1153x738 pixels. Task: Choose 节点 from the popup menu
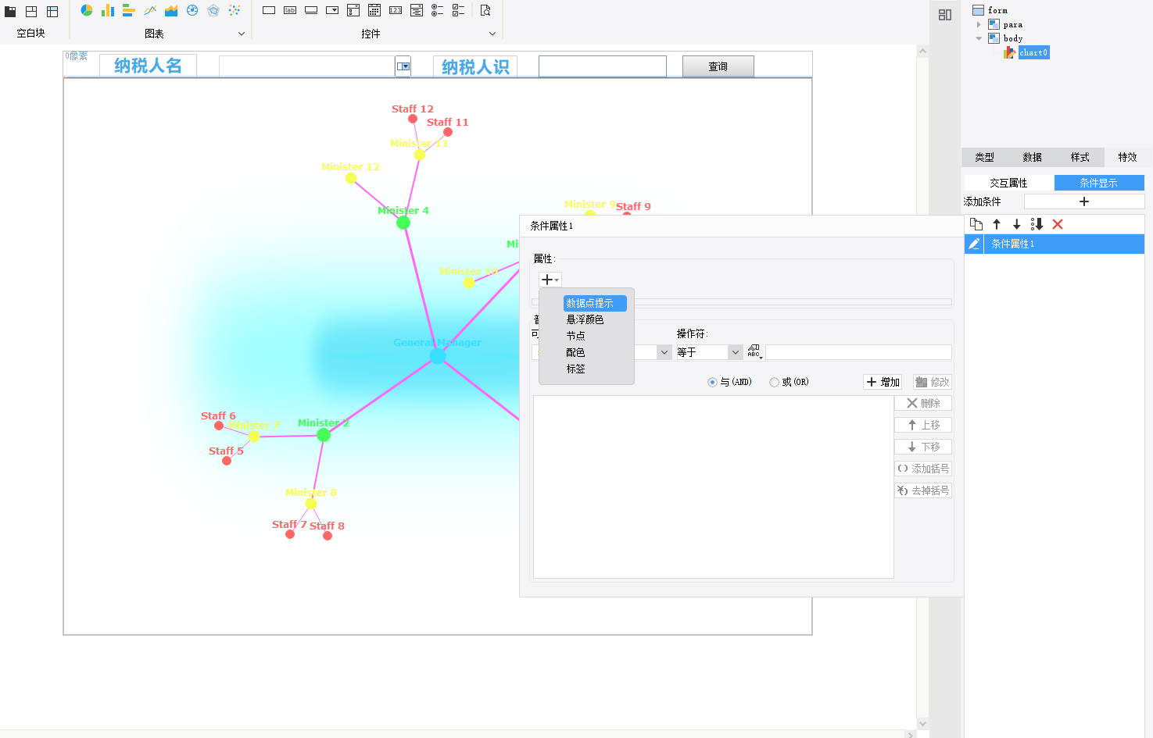click(576, 336)
